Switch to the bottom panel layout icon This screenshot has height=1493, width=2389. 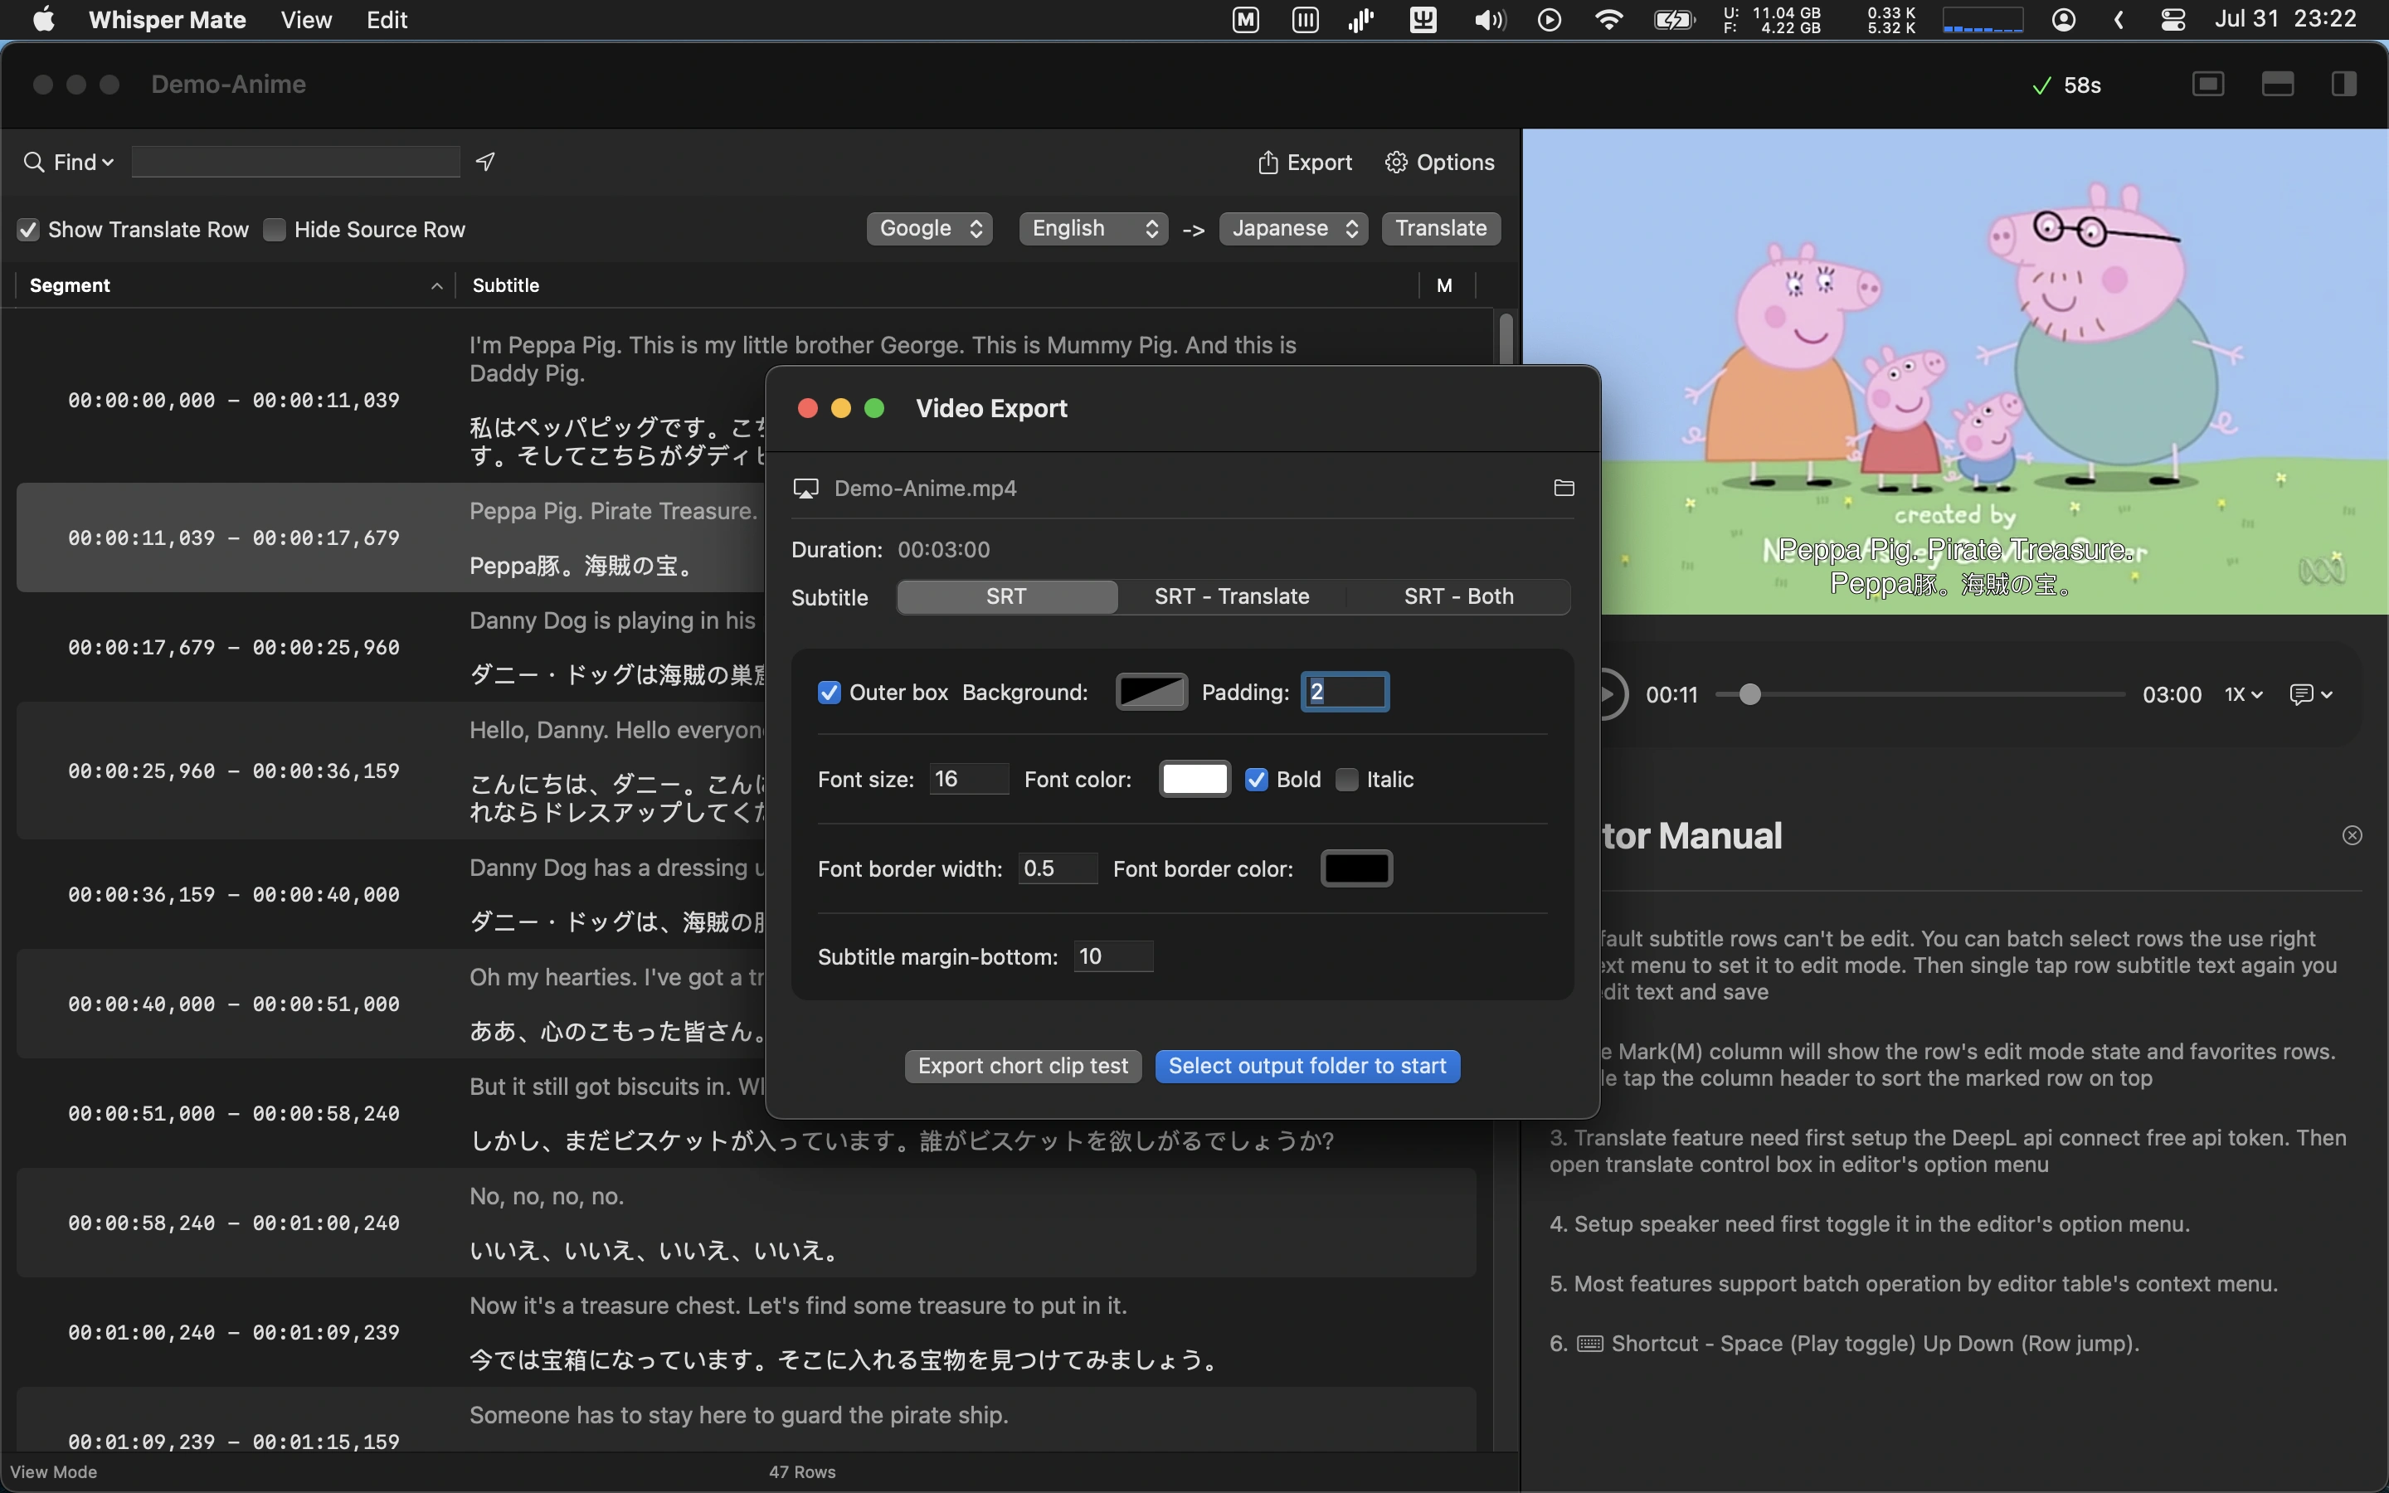coord(2276,84)
